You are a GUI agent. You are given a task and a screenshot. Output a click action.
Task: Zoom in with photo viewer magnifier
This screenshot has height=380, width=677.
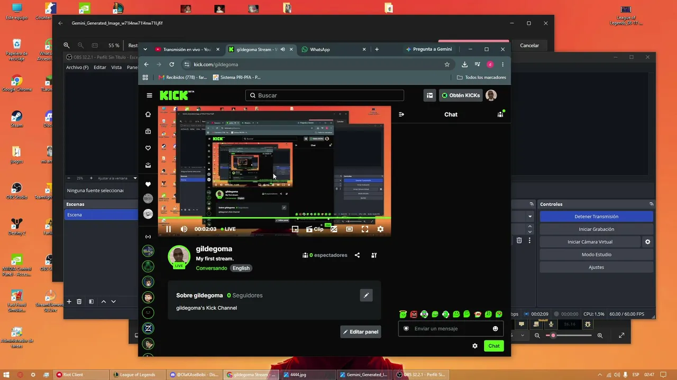(x=600, y=336)
